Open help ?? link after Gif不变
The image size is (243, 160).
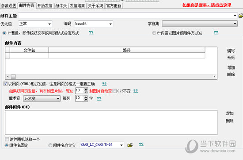(136, 91)
